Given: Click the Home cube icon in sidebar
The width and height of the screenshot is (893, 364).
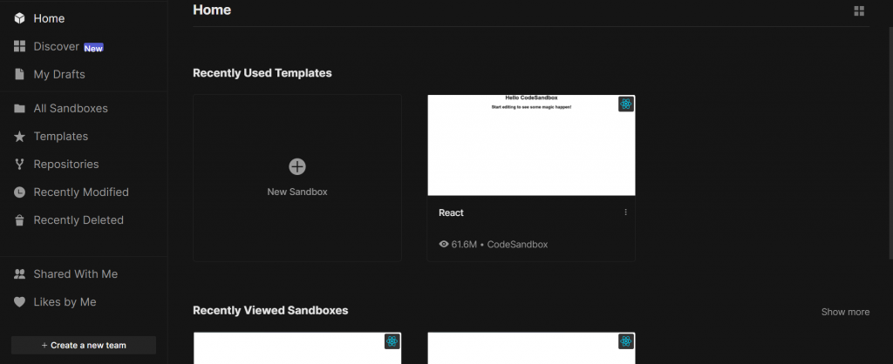Looking at the screenshot, I should click(x=19, y=18).
